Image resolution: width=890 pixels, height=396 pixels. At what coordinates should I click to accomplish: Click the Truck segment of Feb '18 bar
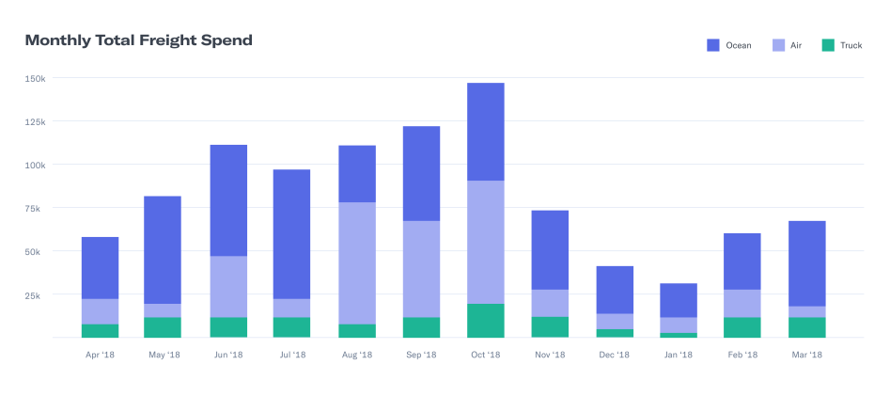(742, 326)
